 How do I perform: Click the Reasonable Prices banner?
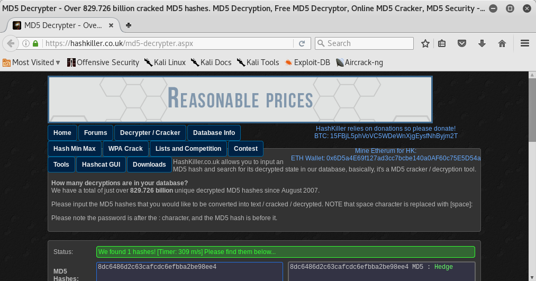click(240, 99)
